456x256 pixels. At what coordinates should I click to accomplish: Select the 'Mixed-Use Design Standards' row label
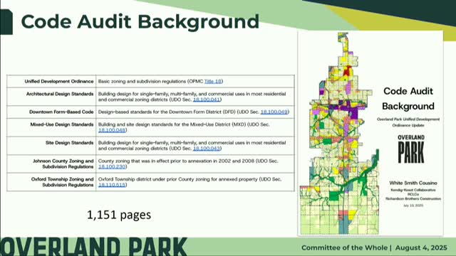pos(62,124)
